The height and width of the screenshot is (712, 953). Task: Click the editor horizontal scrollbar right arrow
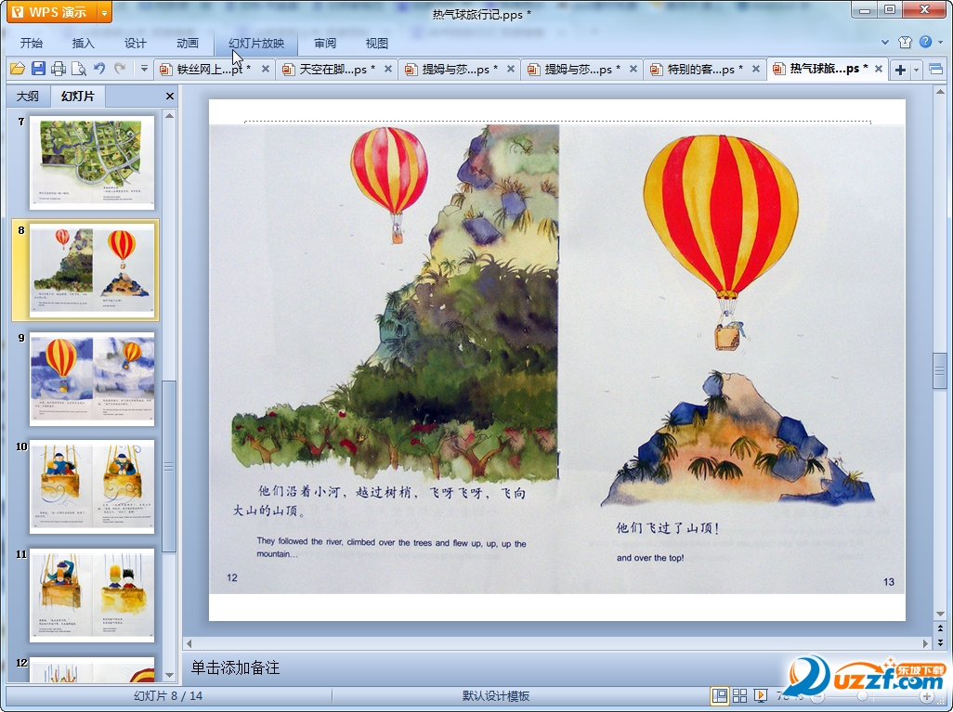(x=926, y=642)
